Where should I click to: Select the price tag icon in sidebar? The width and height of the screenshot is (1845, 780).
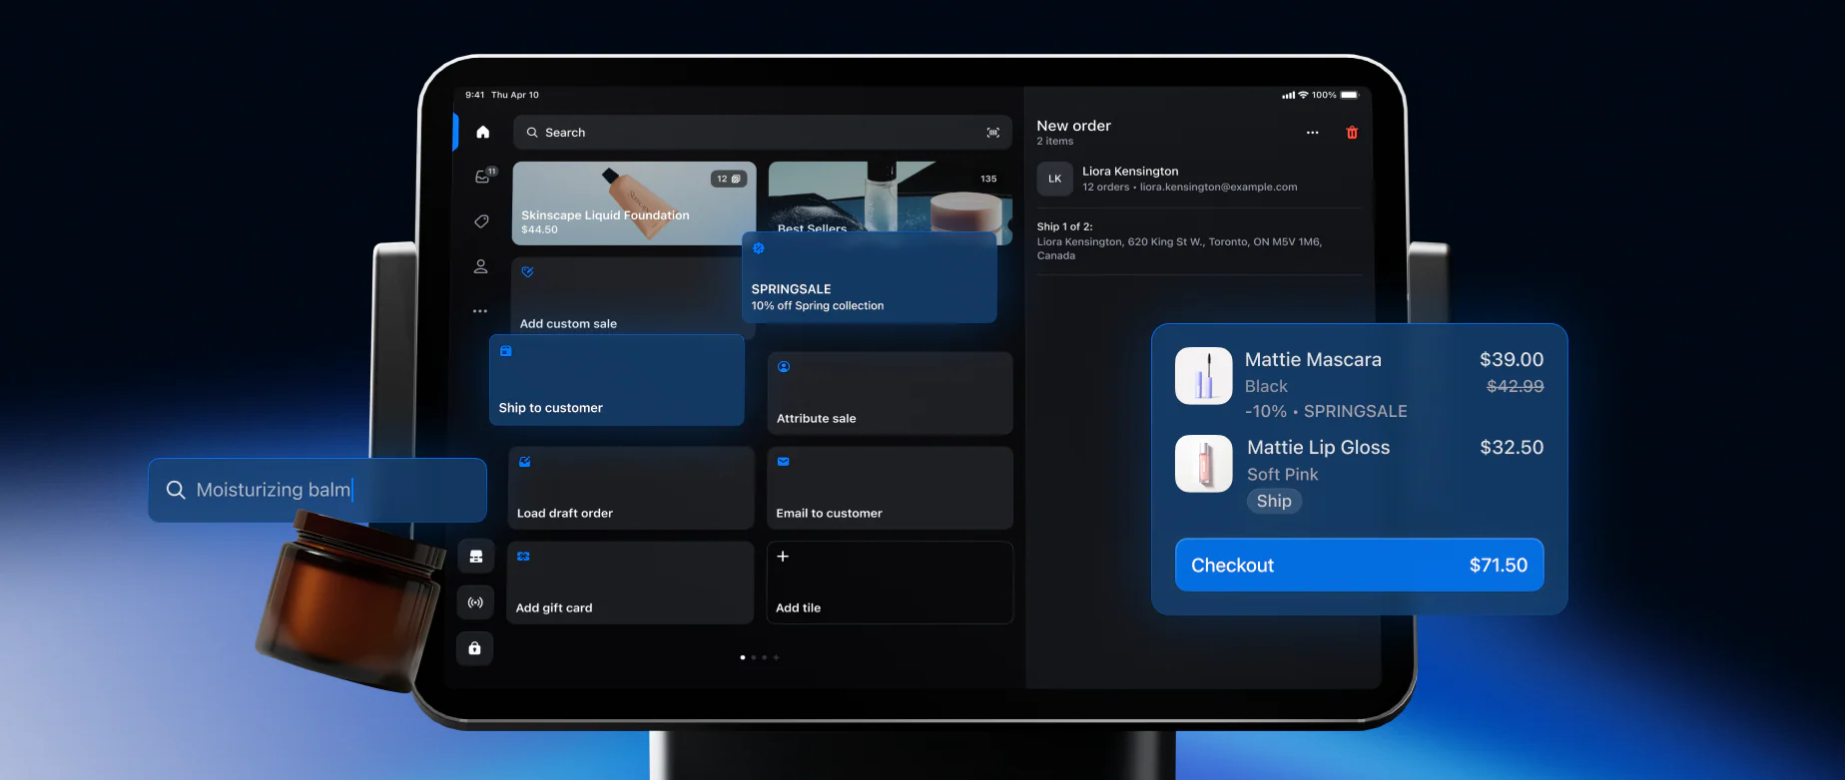[481, 221]
